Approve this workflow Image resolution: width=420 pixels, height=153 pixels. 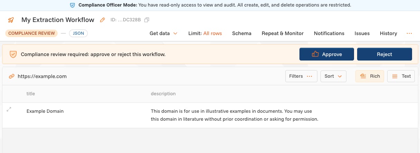pos(327,54)
